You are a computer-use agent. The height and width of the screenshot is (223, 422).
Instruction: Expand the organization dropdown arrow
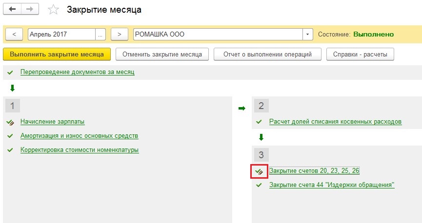(308, 35)
